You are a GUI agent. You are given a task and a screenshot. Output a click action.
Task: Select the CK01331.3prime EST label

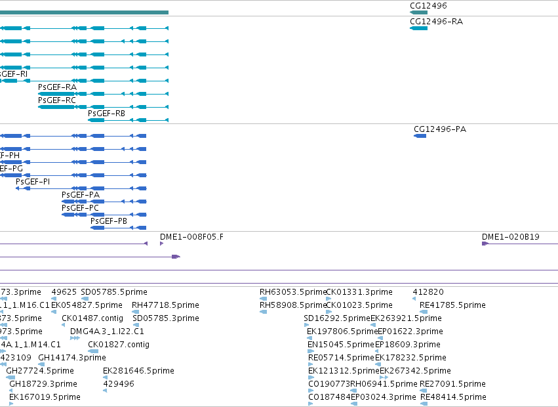359,292
